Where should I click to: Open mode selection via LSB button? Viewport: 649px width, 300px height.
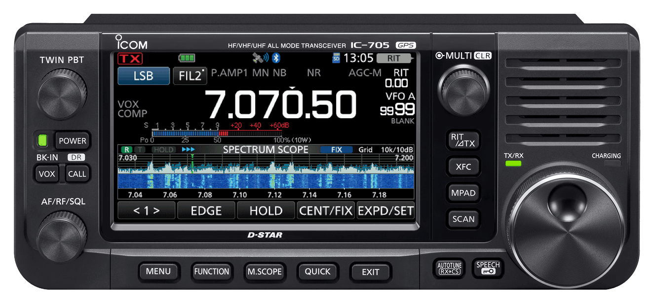[x=143, y=76]
